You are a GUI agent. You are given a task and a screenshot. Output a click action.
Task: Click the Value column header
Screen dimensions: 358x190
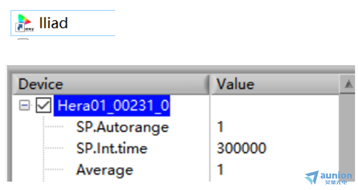(275, 84)
